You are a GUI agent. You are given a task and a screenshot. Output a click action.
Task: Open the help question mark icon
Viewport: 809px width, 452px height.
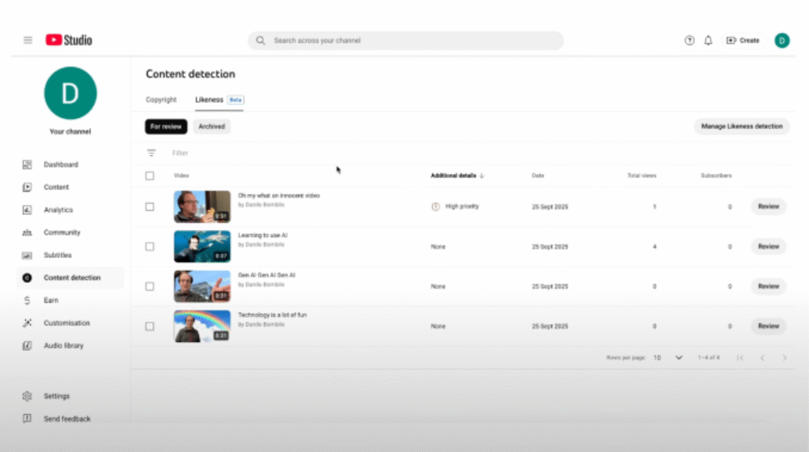(689, 40)
